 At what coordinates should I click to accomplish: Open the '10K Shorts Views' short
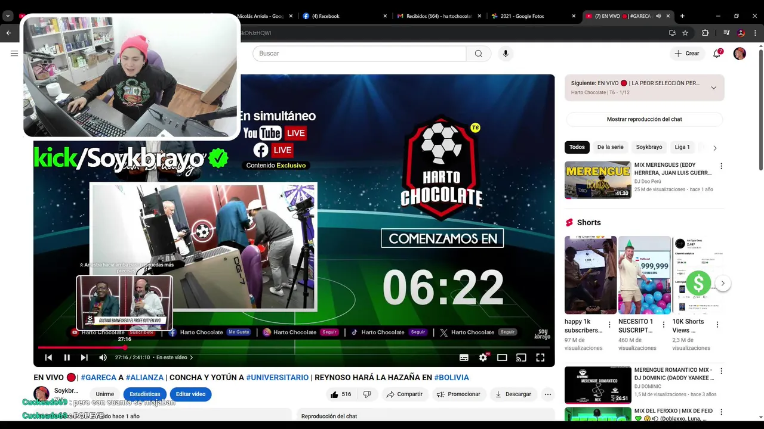click(x=697, y=275)
